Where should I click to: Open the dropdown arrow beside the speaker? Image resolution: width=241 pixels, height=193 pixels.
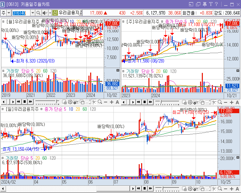click(50, 13)
